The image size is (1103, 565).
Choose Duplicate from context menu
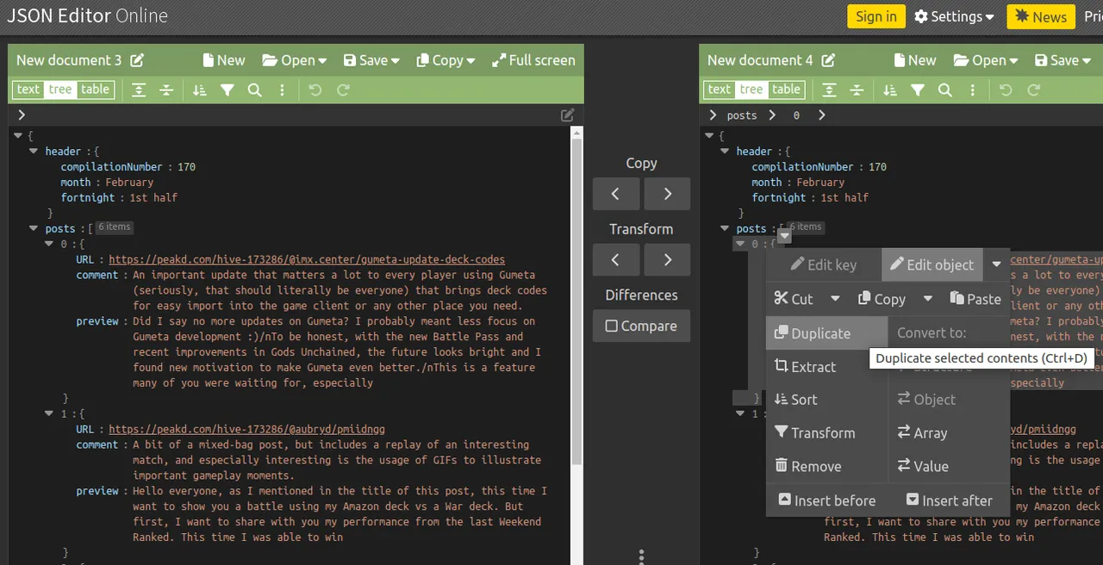tap(826, 333)
